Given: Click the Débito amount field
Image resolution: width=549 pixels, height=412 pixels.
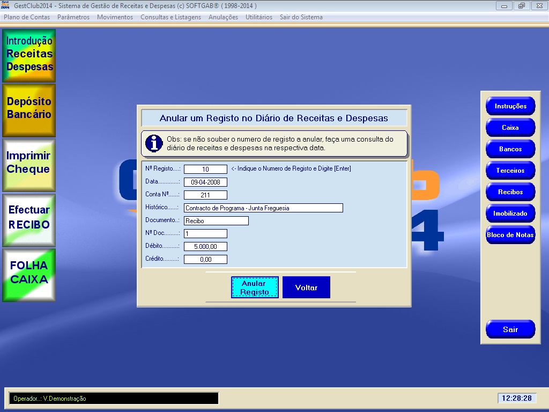Looking at the screenshot, I should (205, 247).
